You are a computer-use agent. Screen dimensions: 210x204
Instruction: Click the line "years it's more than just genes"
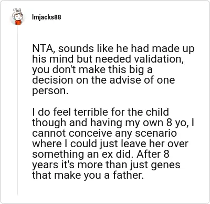pyautogui.click(x=106, y=165)
